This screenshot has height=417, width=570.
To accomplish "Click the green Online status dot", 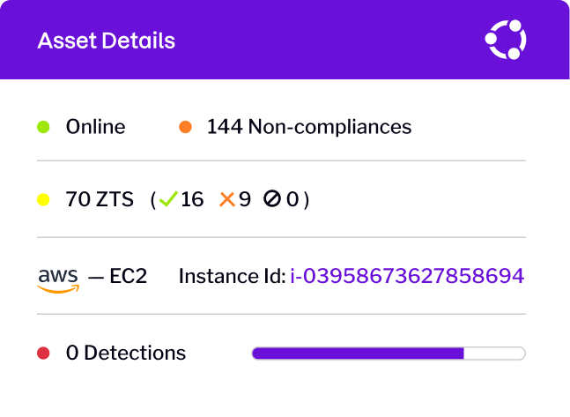I will pos(42,127).
